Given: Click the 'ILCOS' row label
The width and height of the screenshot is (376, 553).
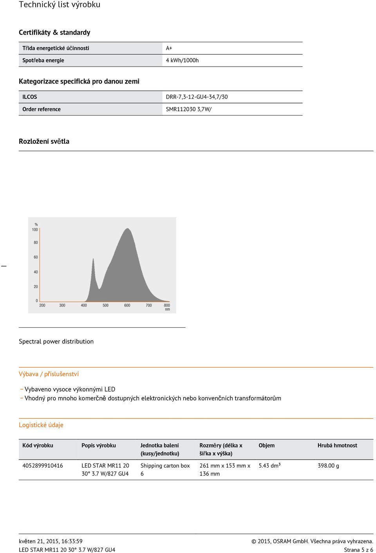Looking at the screenshot, I should (30, 97).
